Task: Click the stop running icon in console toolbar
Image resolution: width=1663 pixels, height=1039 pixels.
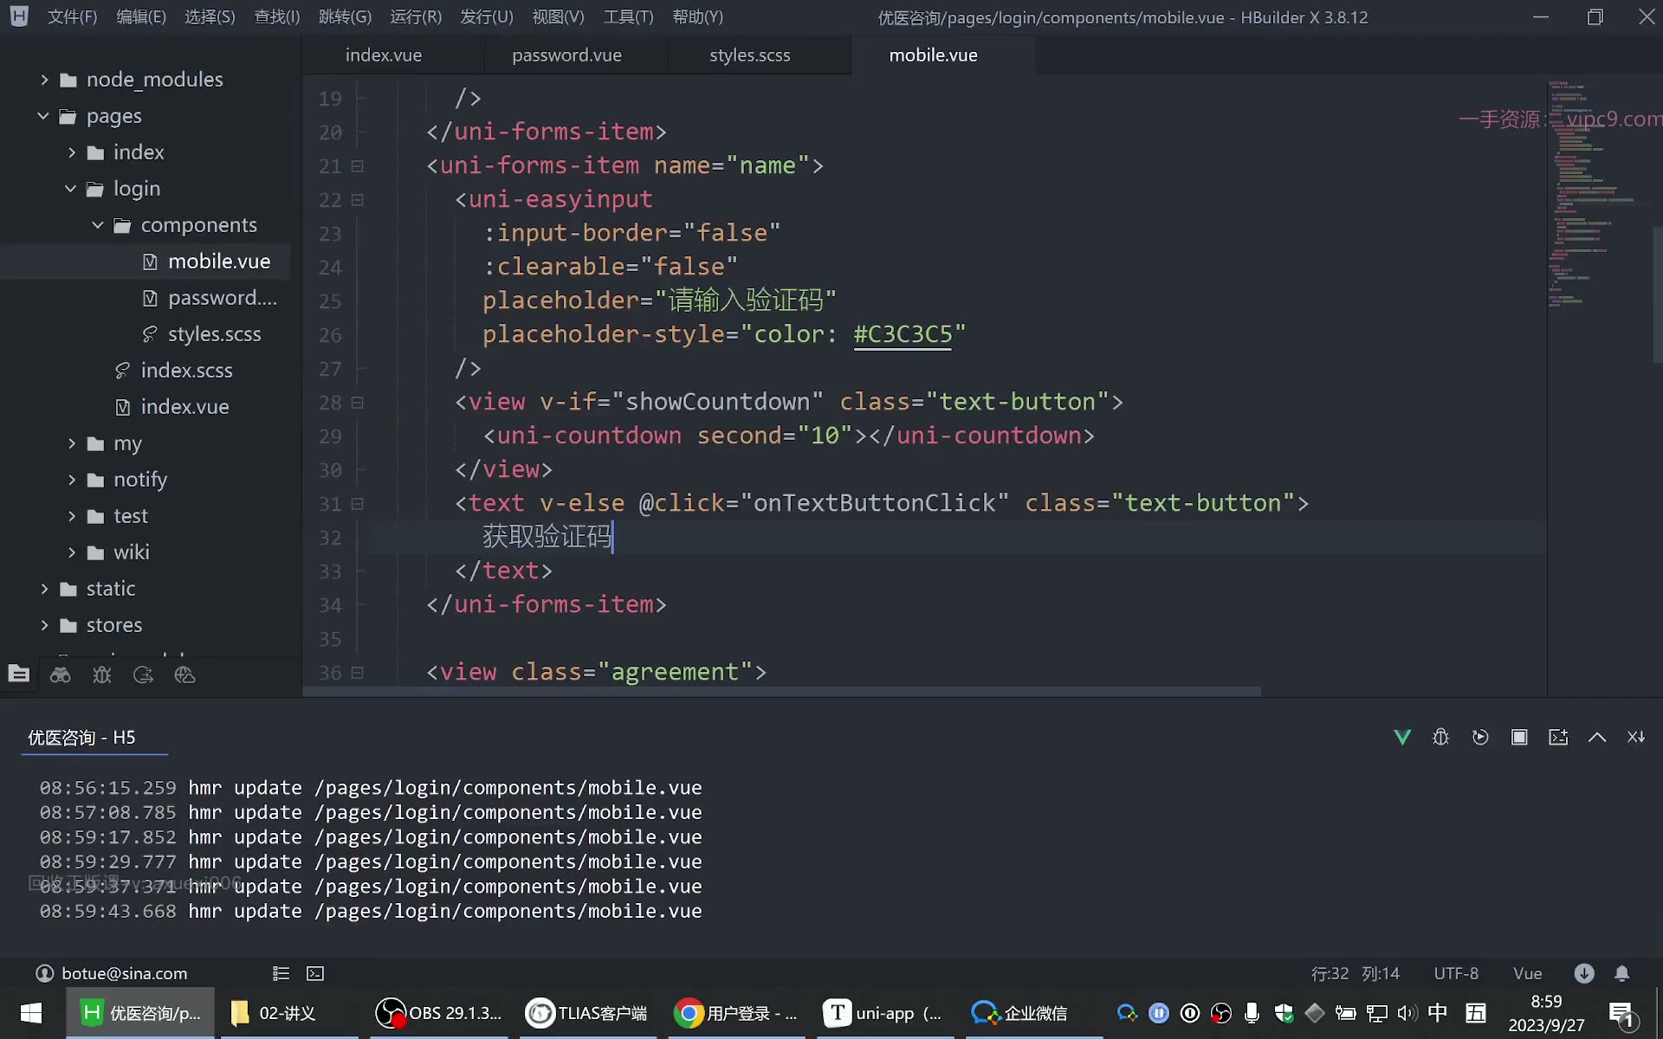Action: pyautogui.click(x=1519, y=737)
